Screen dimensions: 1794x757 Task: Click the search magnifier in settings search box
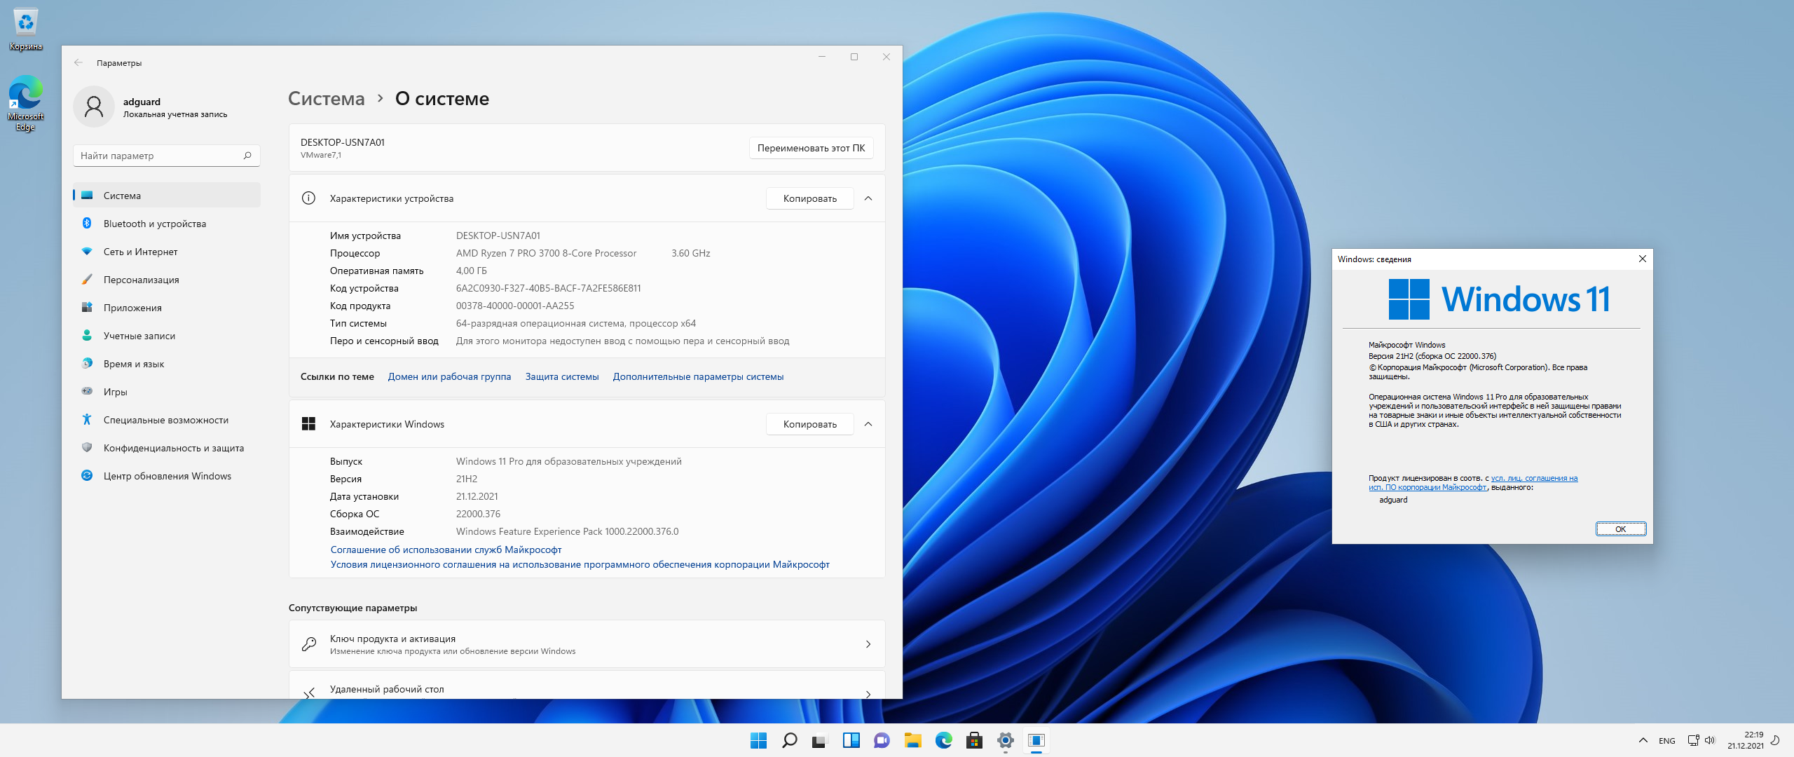(x=247, y=156)
